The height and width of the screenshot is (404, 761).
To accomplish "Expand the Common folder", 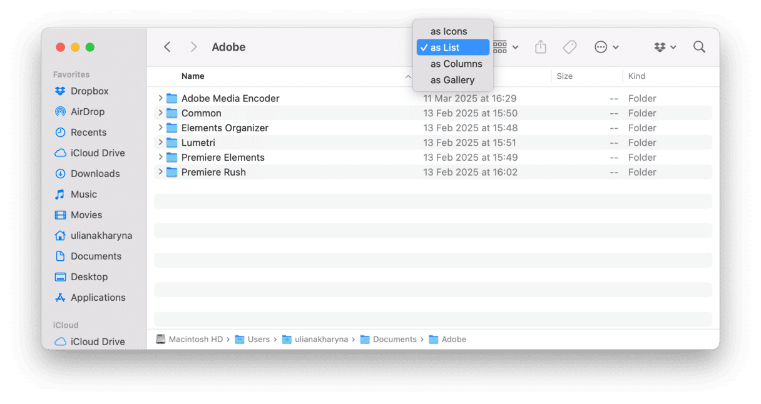I will [x=160, y=113].
